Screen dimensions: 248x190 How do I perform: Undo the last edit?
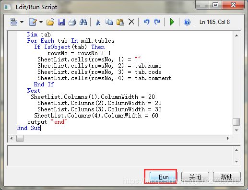(146, 22)
